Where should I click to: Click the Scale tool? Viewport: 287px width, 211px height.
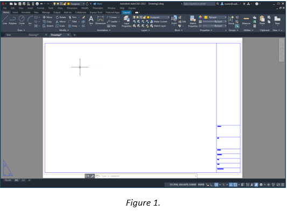(x=60, y=26)
